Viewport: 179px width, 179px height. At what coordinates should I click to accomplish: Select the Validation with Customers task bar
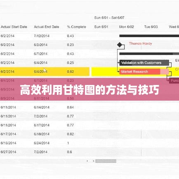(x=144, y=63)
